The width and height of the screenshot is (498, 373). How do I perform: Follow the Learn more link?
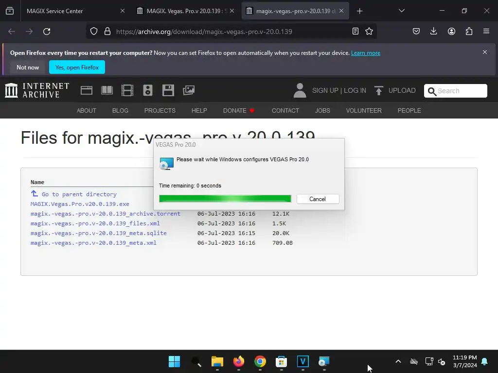coord(366,53)
